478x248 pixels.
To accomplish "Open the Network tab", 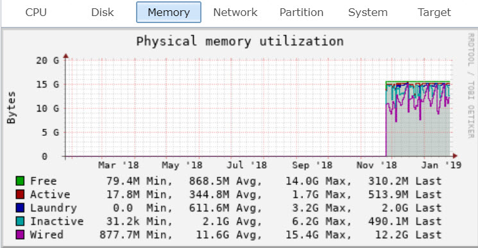I will [x=235, y=12].
